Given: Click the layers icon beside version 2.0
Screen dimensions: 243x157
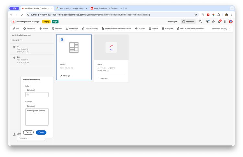Looking at the screenshot, I should [x=14, y=58].
